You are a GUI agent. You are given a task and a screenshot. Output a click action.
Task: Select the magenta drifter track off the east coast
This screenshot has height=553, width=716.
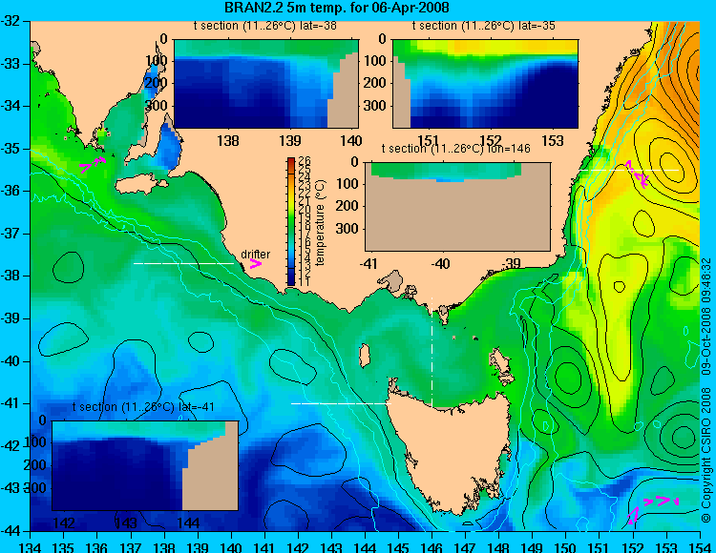coord(637,174)
